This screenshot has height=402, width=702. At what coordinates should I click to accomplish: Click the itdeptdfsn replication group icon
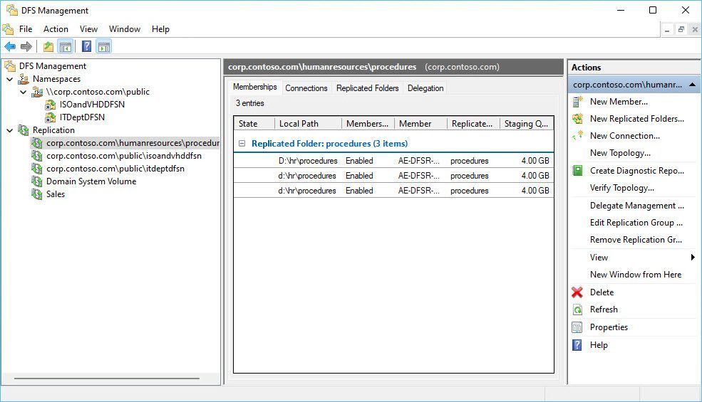[x=37, y=169]
